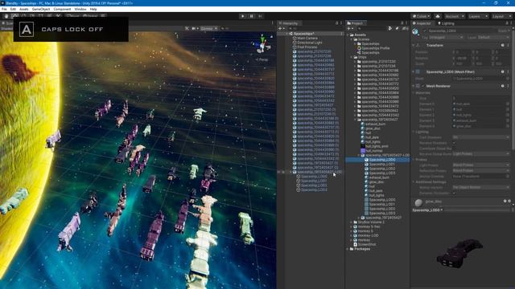Click the Pause button
Screen dimensions: 515x289
pyautogui.click(x=252, y=16)
